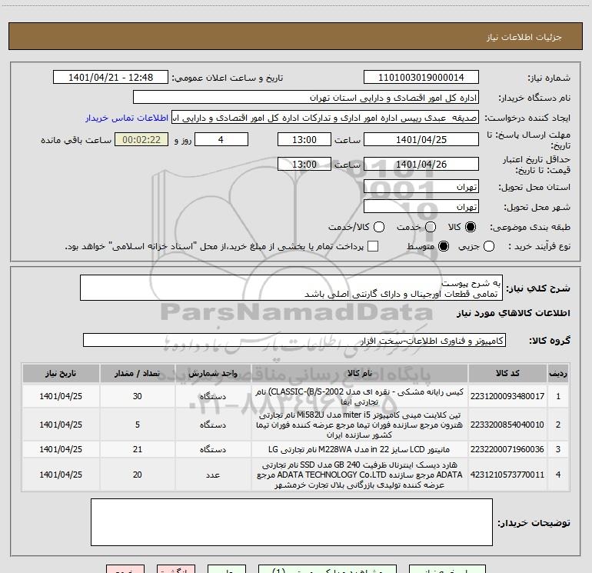Click the empty buyer notes text area
This screenshot has width=592, height=573.
[291, 522]
